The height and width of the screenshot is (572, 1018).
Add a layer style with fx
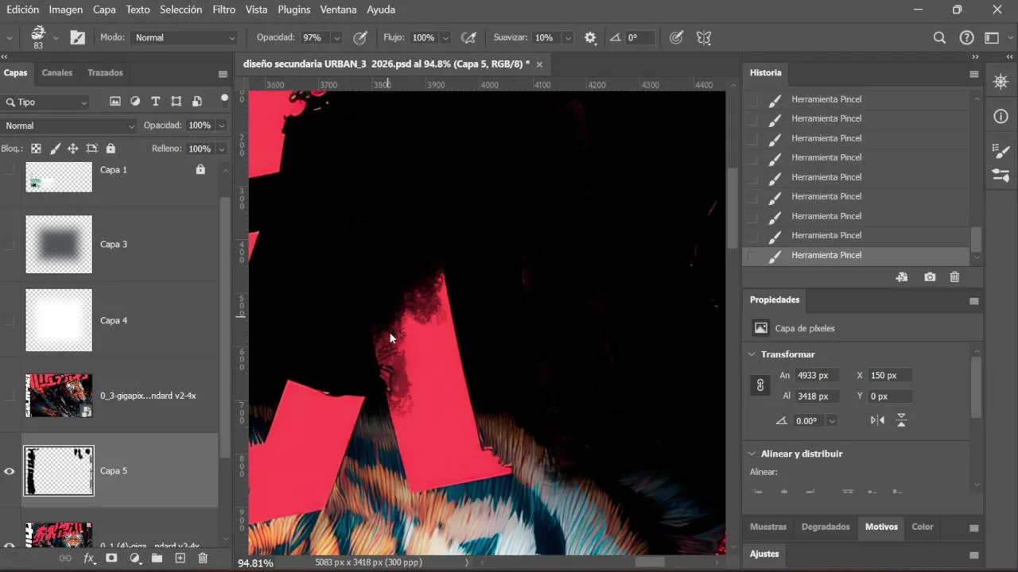point(90,558)
